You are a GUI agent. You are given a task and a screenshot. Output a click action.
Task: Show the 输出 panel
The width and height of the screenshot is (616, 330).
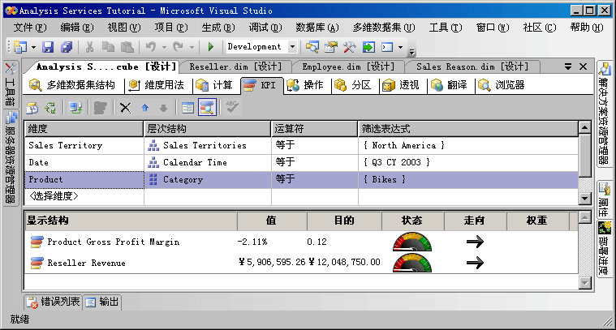pos(102,302)
